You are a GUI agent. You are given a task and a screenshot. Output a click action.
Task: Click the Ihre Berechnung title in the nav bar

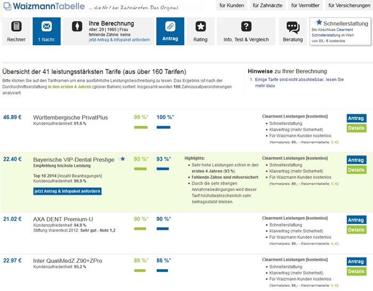pyautogui.click(x=111, y=23)
